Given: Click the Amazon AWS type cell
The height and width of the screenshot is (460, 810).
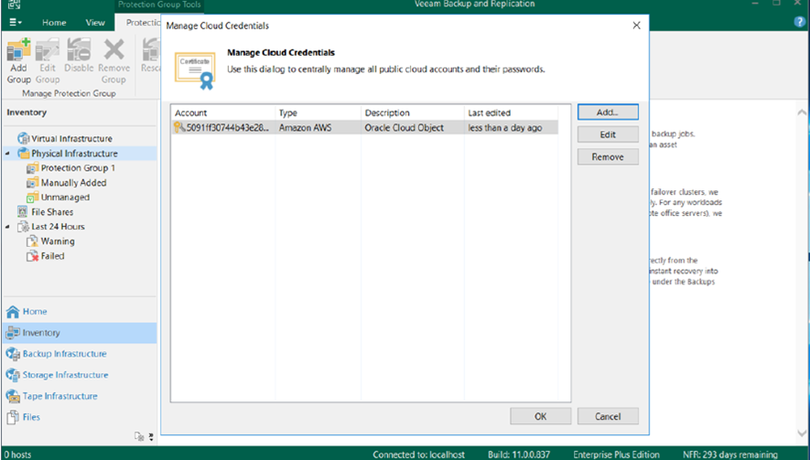Looking at the screenshot, I should coord(306,127).
